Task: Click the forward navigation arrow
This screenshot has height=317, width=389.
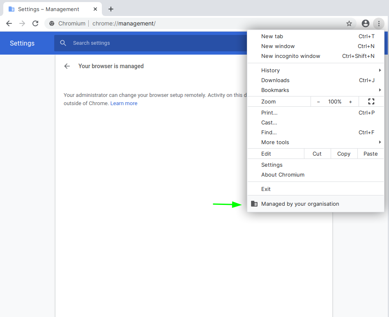Action: click(x=22, y=23)
